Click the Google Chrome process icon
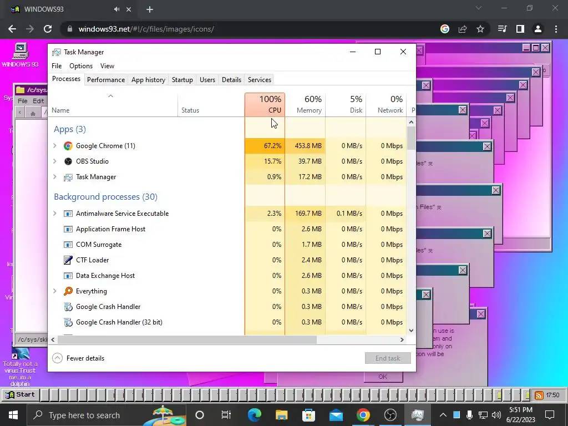Image resolution: width=568 pixels, height=426 pixels. pos(68,146)
